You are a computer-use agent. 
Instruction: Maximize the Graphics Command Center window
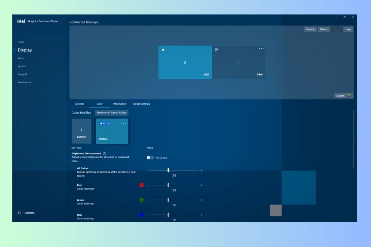(345, 17)
